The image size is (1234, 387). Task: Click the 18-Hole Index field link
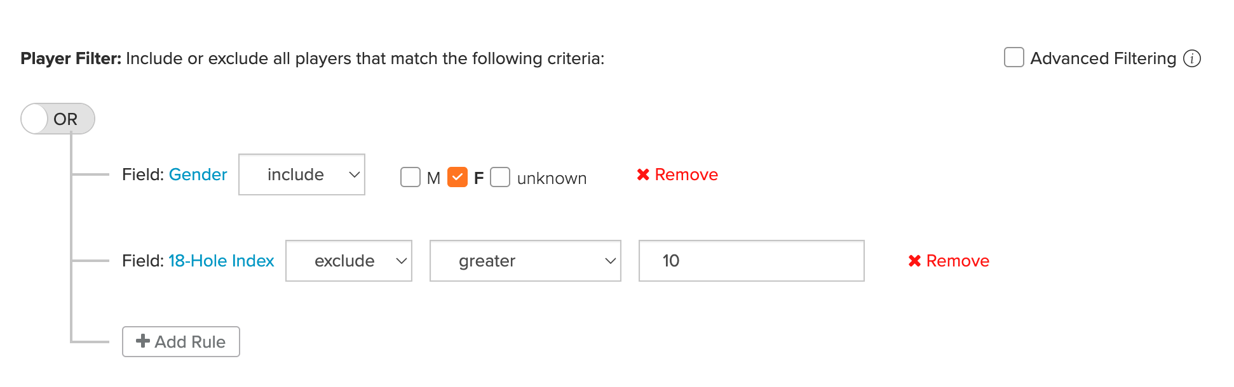coord(221,261)
